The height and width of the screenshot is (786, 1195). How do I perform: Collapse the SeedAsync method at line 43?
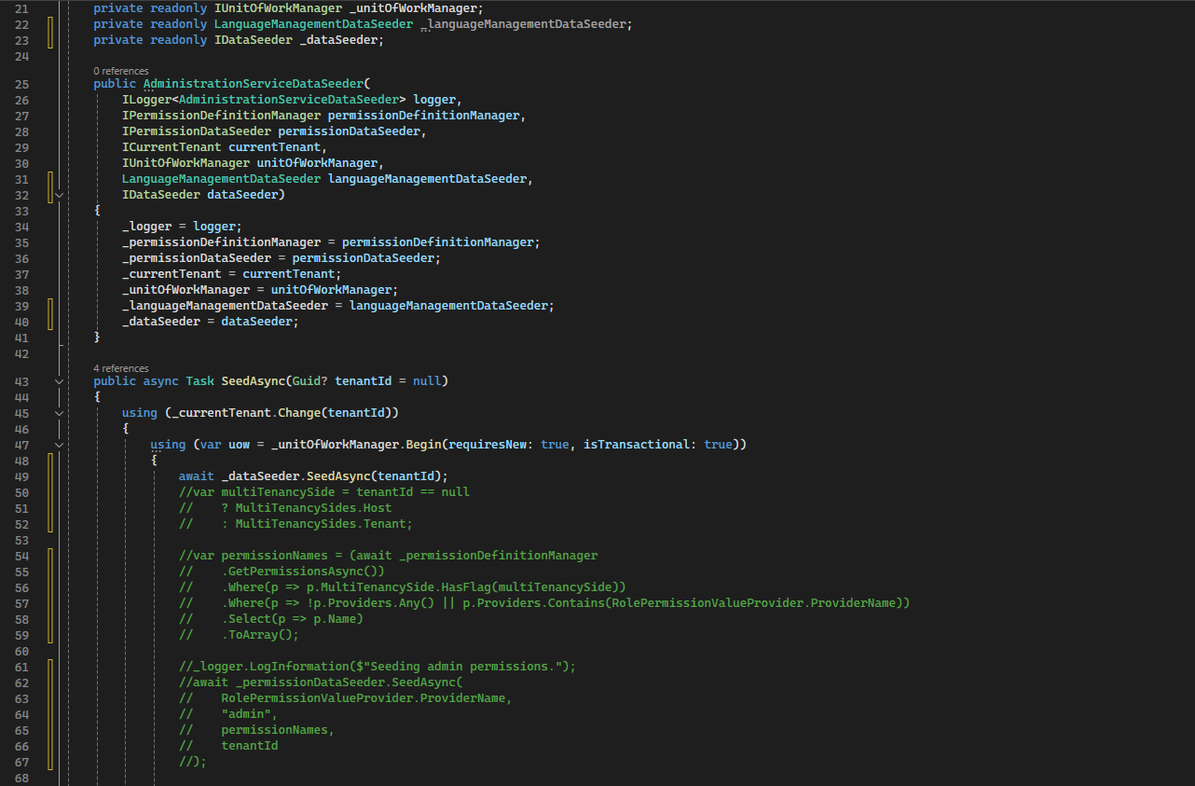click(x=60, y=381)
